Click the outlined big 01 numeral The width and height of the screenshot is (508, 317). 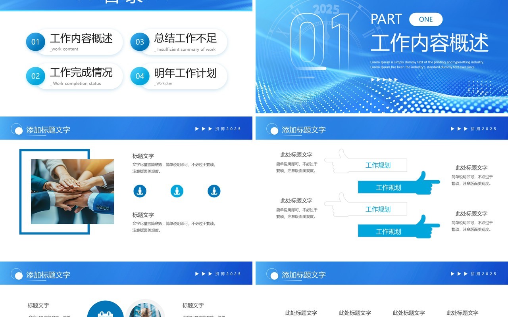320,42
